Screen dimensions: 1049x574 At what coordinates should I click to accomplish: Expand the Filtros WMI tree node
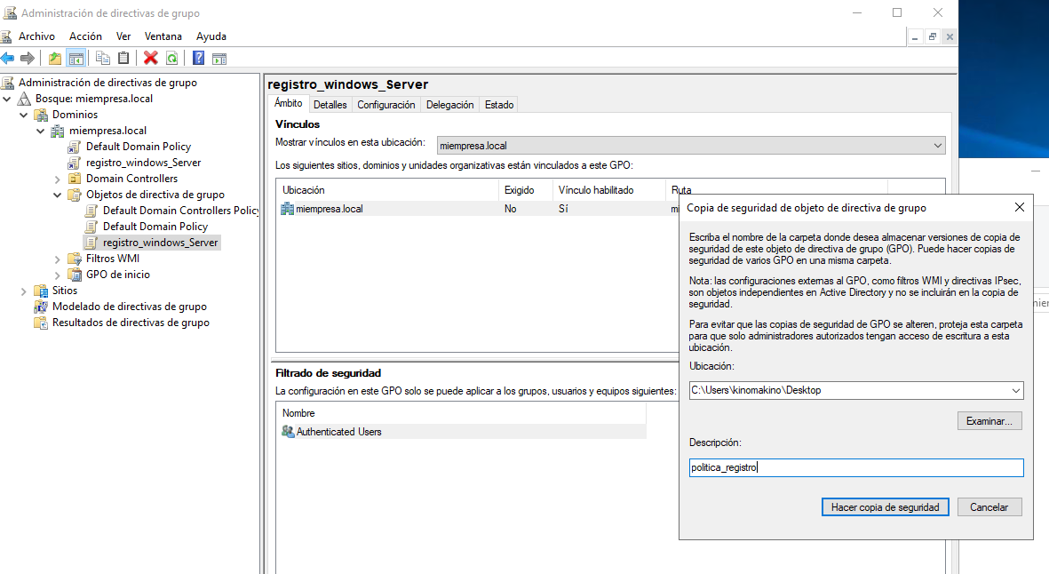pyautogui.click(x=58, y=259)
